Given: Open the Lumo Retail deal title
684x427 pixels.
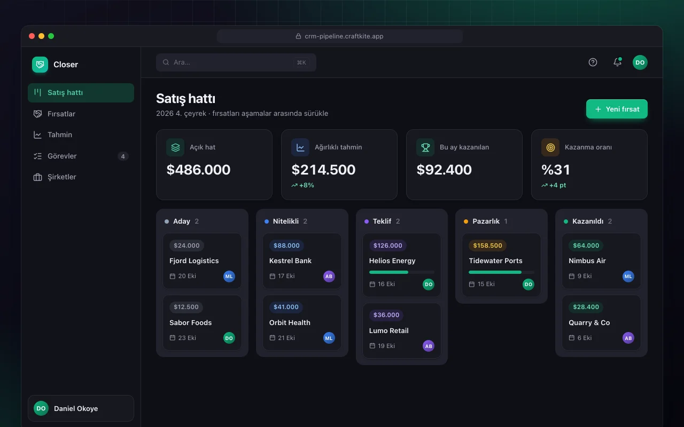Looking at the screenshot, I should click(x=389, y=331).
